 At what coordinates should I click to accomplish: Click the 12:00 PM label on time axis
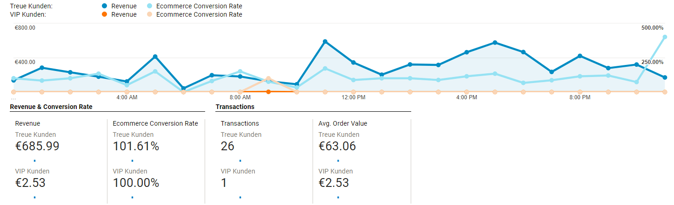(x=354, y=97)
